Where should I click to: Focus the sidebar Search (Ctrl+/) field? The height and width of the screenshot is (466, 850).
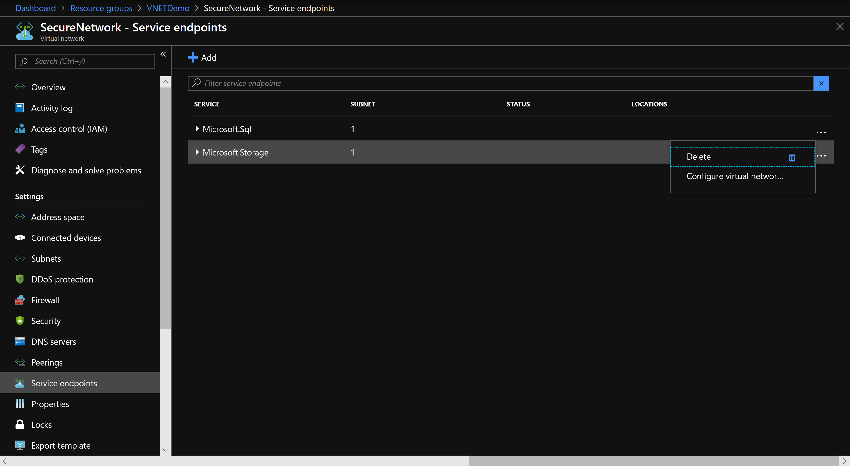tap(85, 61)
